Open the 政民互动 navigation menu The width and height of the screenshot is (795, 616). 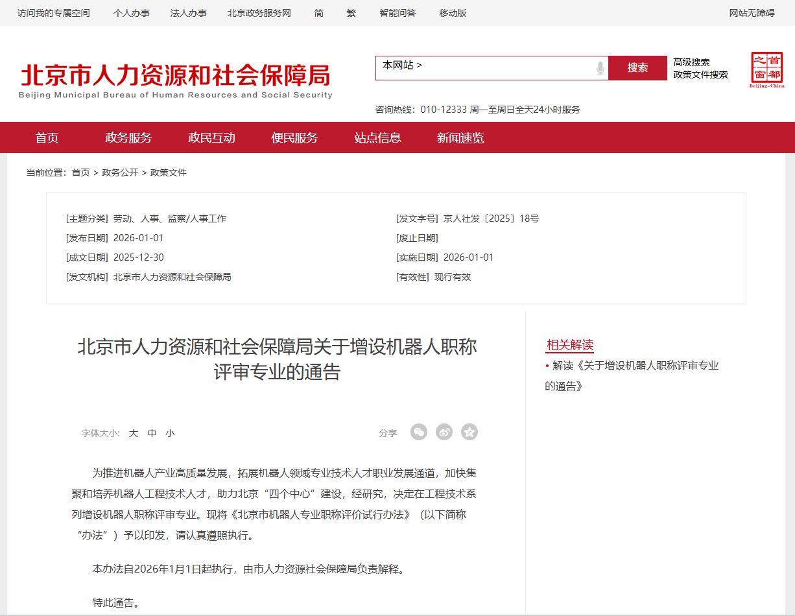pos(211,137)
